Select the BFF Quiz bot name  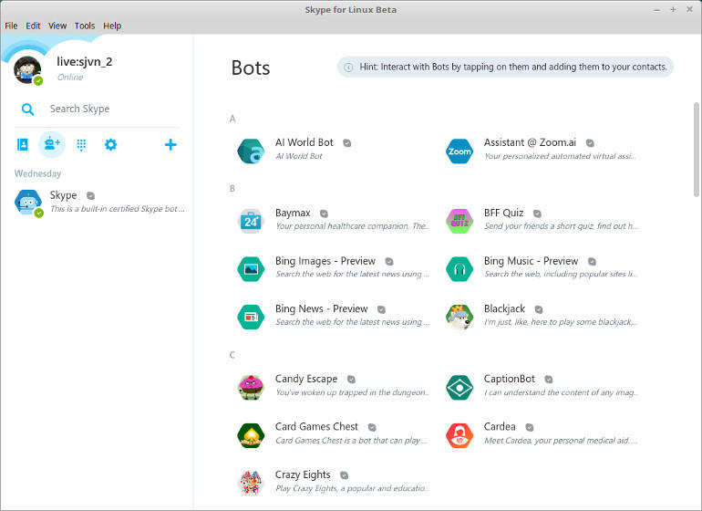pyautogui.click(x=503, y=213)
